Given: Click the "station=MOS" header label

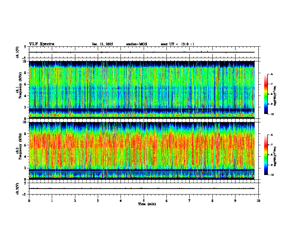Looking at the screenshot, I should coord(137,44).
